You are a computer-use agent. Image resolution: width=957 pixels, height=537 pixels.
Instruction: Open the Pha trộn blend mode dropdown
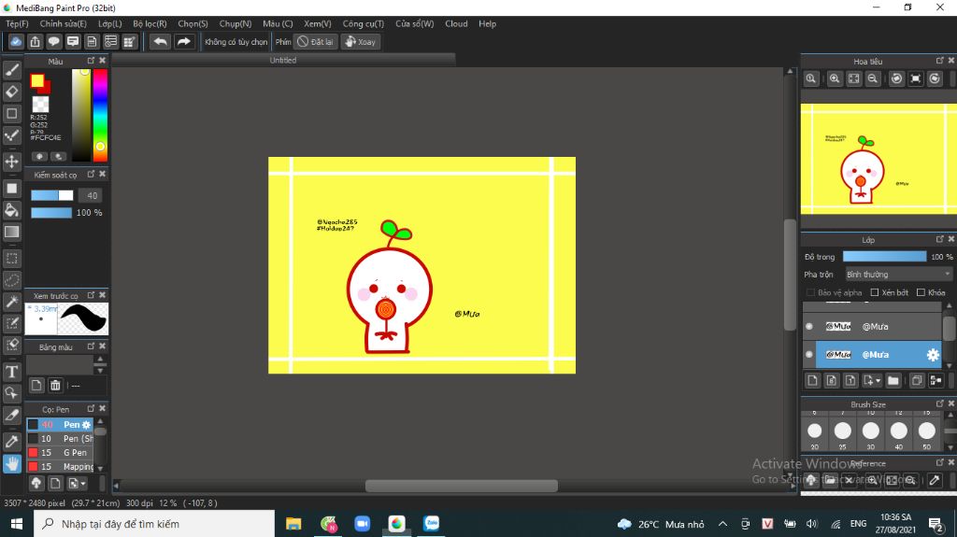tap(898, 275)
